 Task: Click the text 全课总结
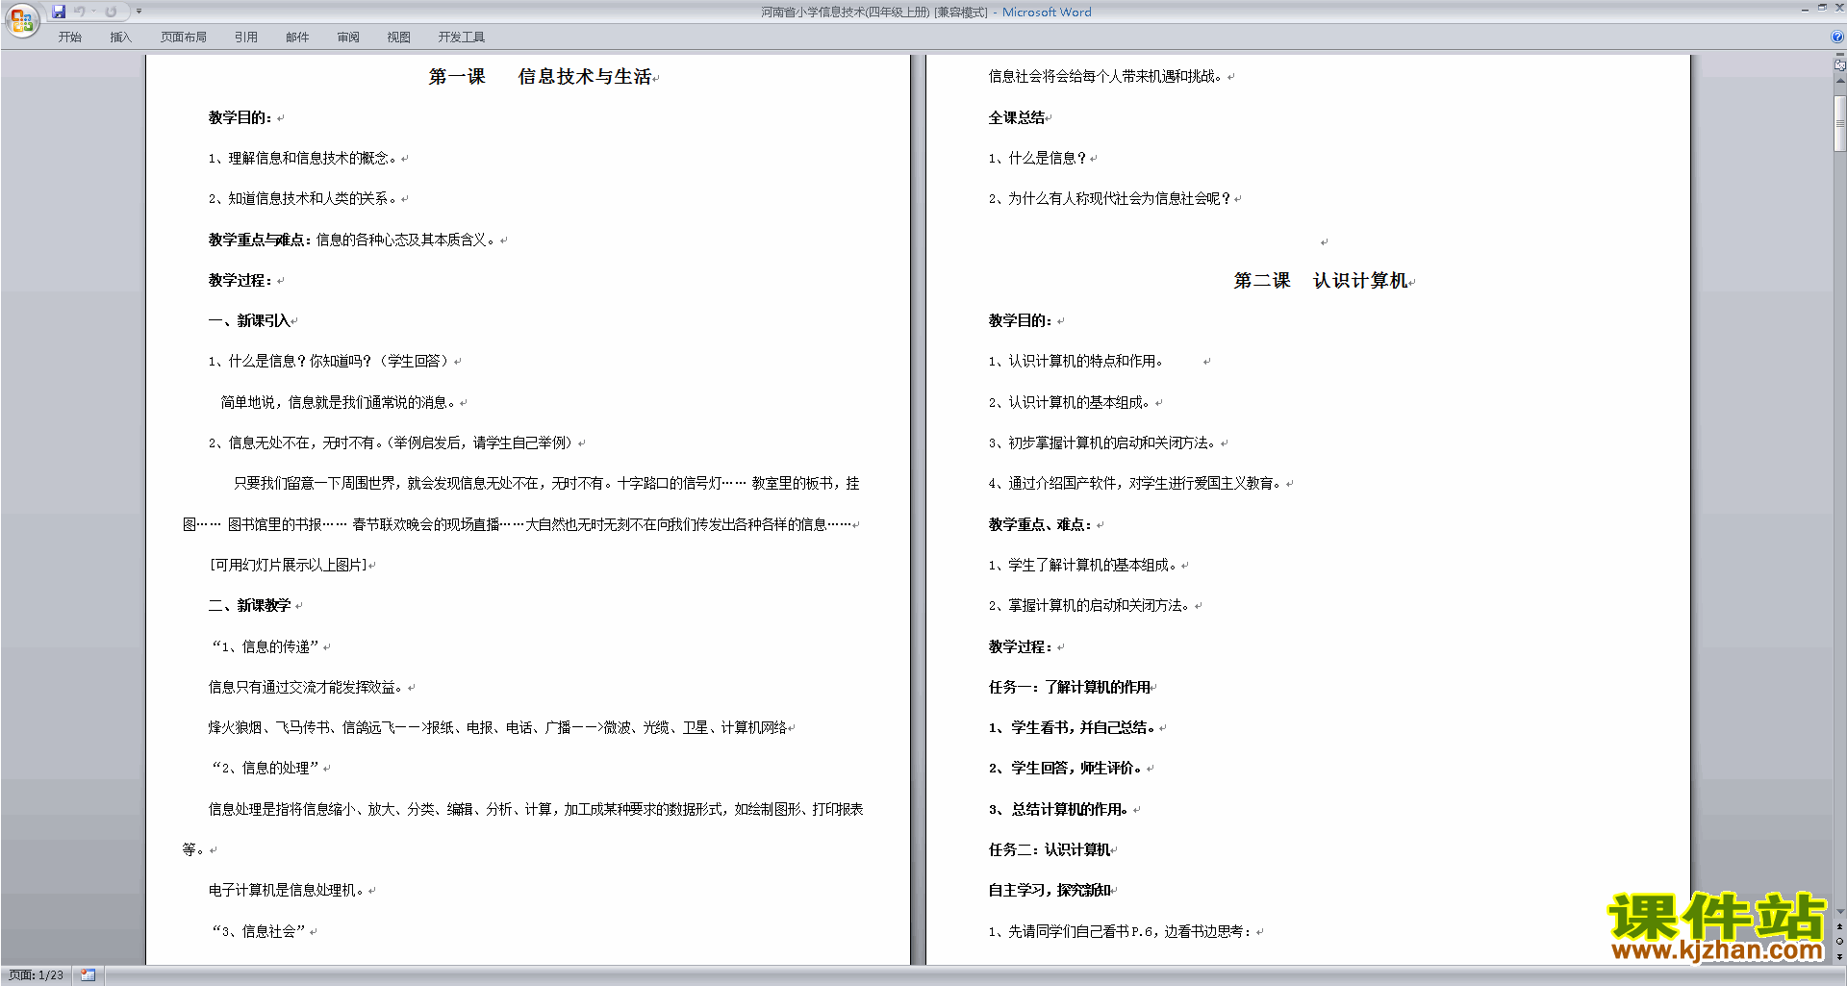click(x=1017, y=117)
